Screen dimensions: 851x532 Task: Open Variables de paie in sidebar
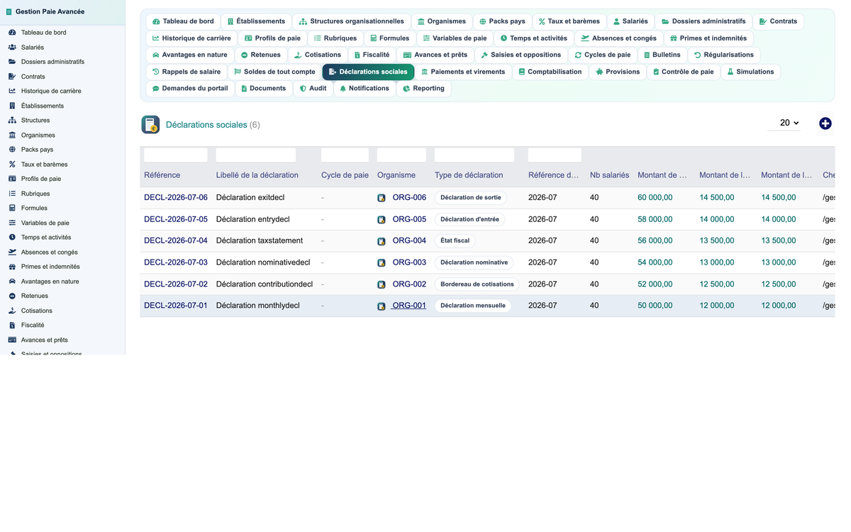click(45, 223)
